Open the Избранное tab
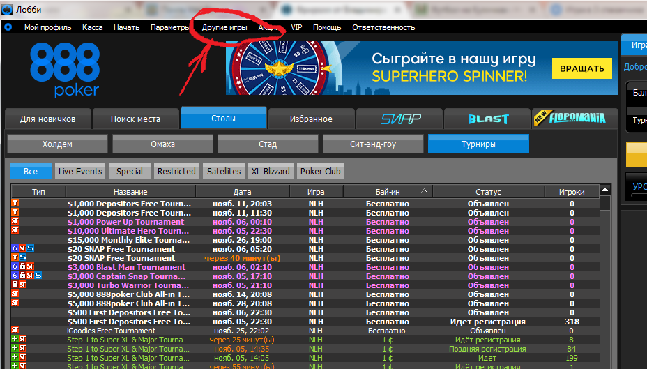Screen dimensions: 647x369 (x=311, y=119)
